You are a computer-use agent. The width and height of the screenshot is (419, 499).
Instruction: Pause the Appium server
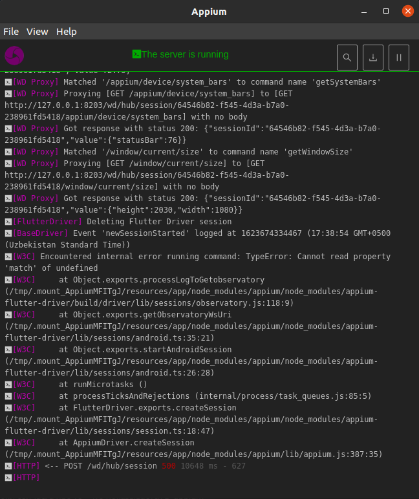pos(398,58)
